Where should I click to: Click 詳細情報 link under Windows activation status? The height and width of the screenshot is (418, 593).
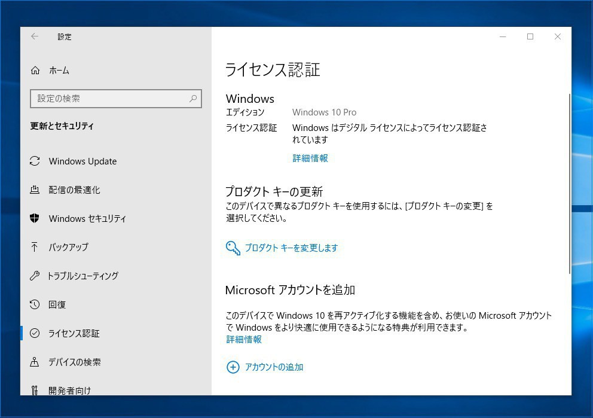click(x=310, y=158)
